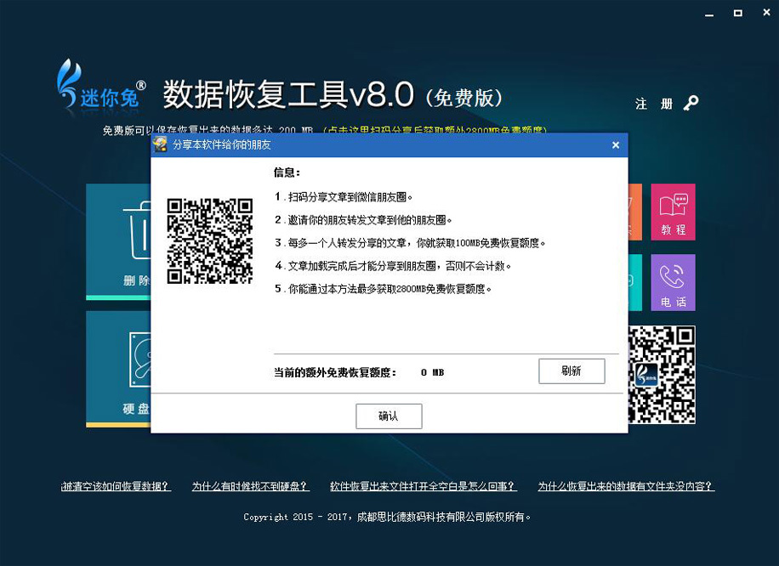The image size is (779, 566).
Task: Click step 2 邀请你的朋友转发文章
Action: coord(363,220)
